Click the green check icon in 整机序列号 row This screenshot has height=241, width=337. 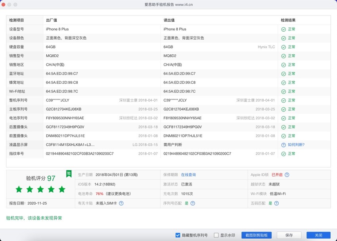tap(283, 101)
